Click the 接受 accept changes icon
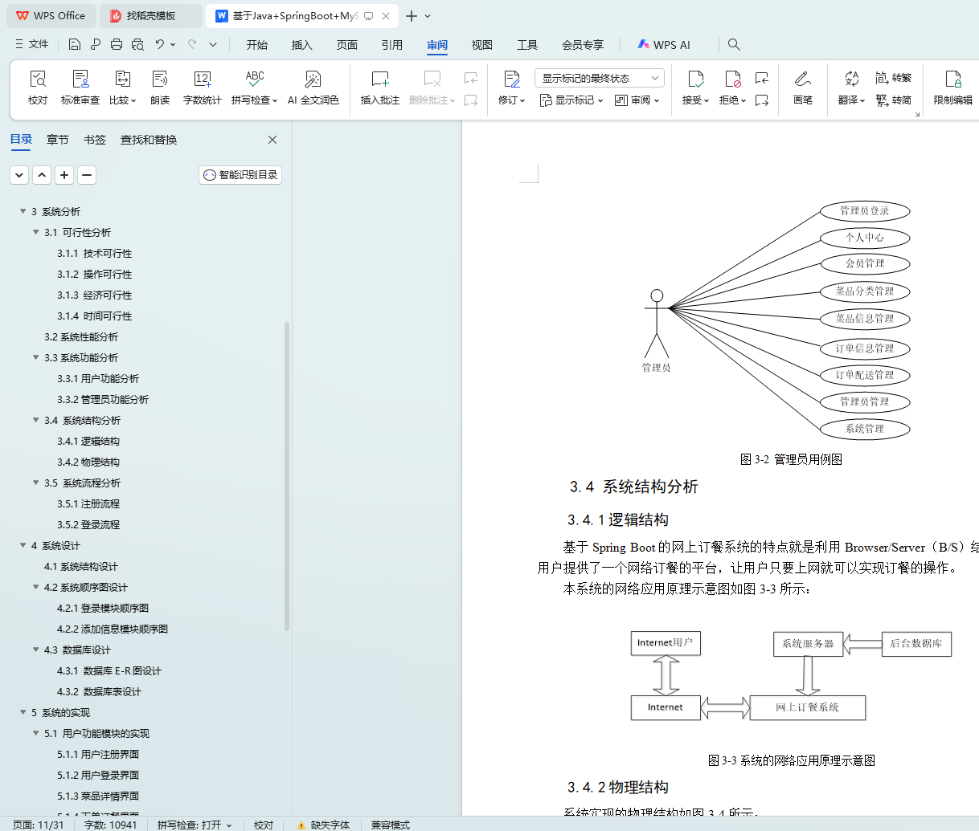Image resolution: width=979 pixels, height=831 pixels. click(696, 79)
